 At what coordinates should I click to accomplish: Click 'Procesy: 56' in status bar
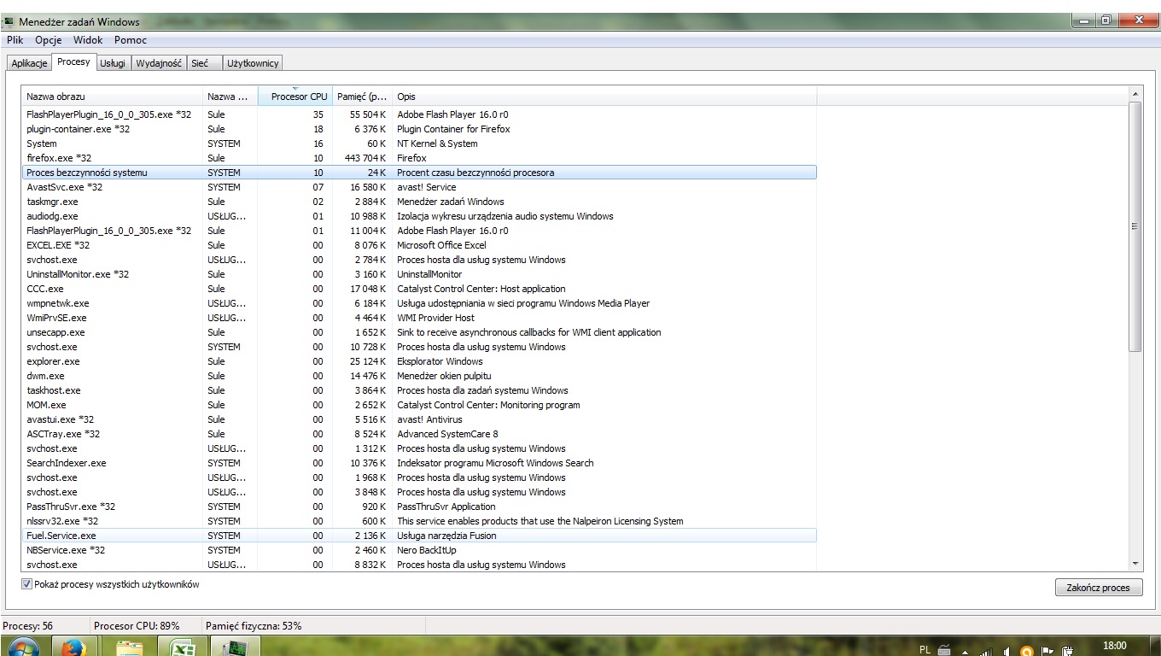point(27,626)
